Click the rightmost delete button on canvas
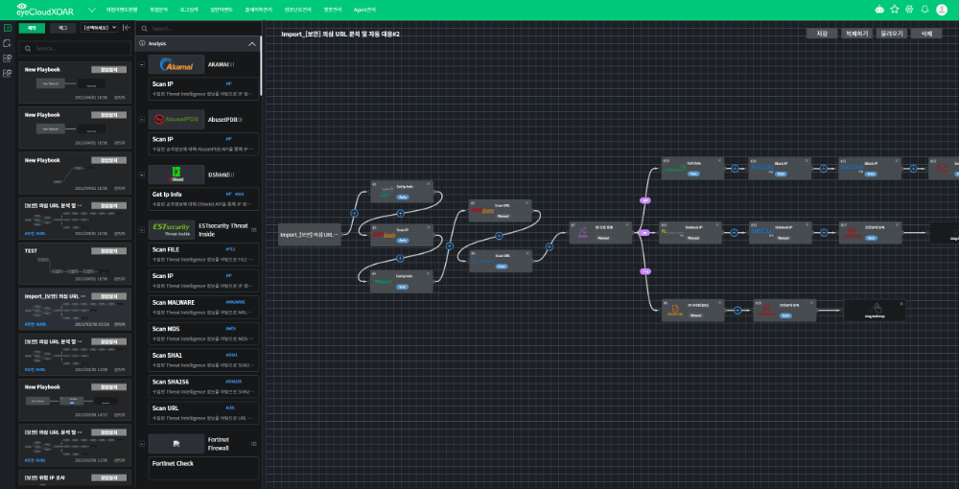Viewport: 959px width, 489px height. 925,34
